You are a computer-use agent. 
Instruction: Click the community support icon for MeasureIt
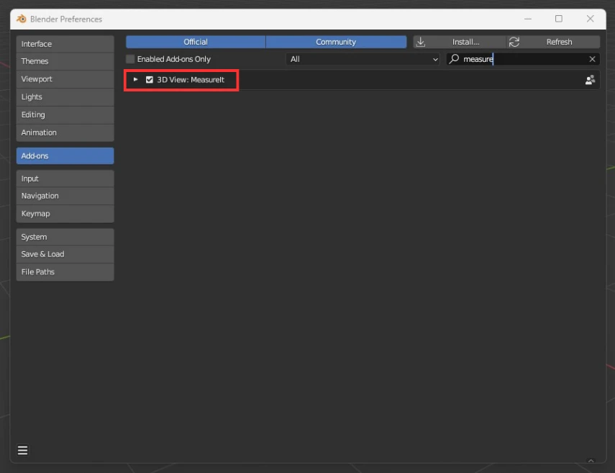pyautogui.click(x=590, y=80)
